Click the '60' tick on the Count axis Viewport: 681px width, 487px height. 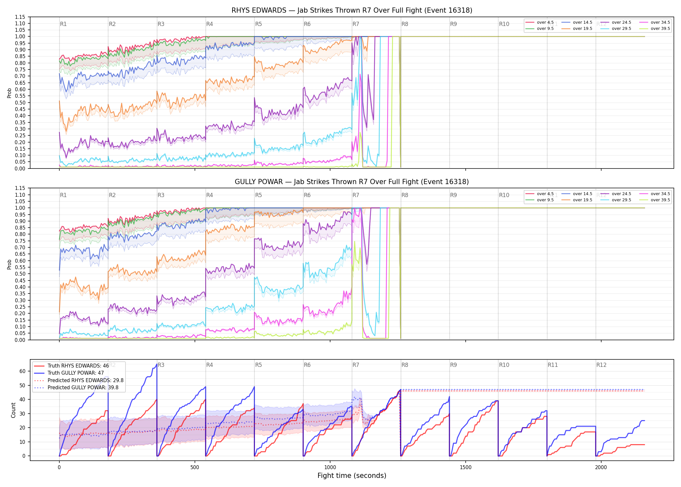point(22,371)
